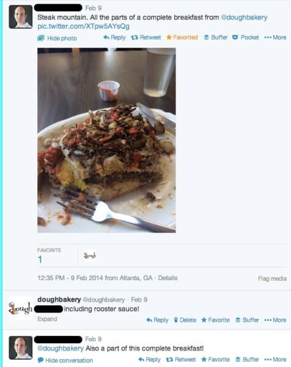The image size is (291, 367).
Task: Save Steak mountain tweet to Pocket
Action: tap(246, 37)
